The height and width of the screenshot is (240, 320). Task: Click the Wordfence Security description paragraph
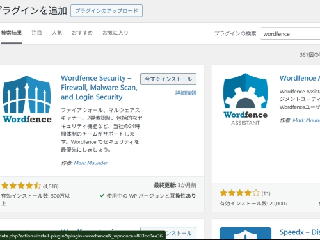(x=102, y=130)
